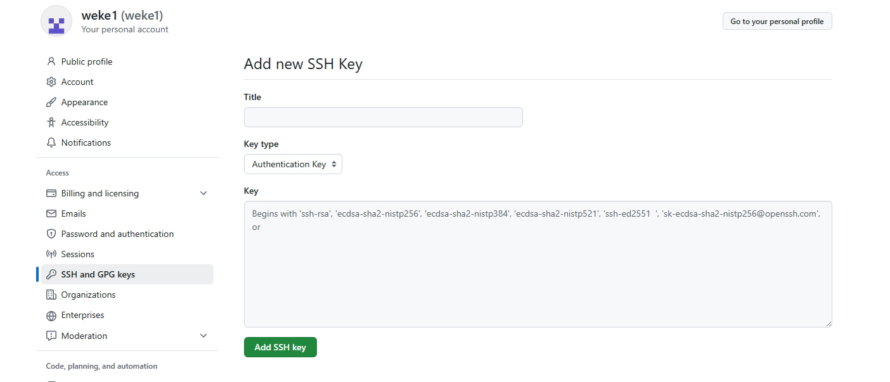Click the Public profile person icon
The width and height of the screenshot is (890, 382).
(51, 61)
